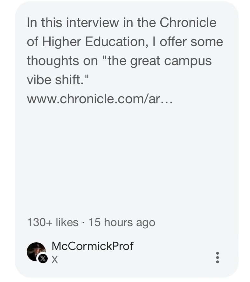The width and height of the screenshot is (250, 282).
Task: Click the words "vibe shift." in post
Action: pyautogui.click(x=58, y=80)
